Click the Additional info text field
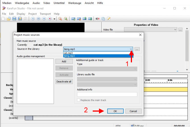190x127 pixels. pos(107,94)
